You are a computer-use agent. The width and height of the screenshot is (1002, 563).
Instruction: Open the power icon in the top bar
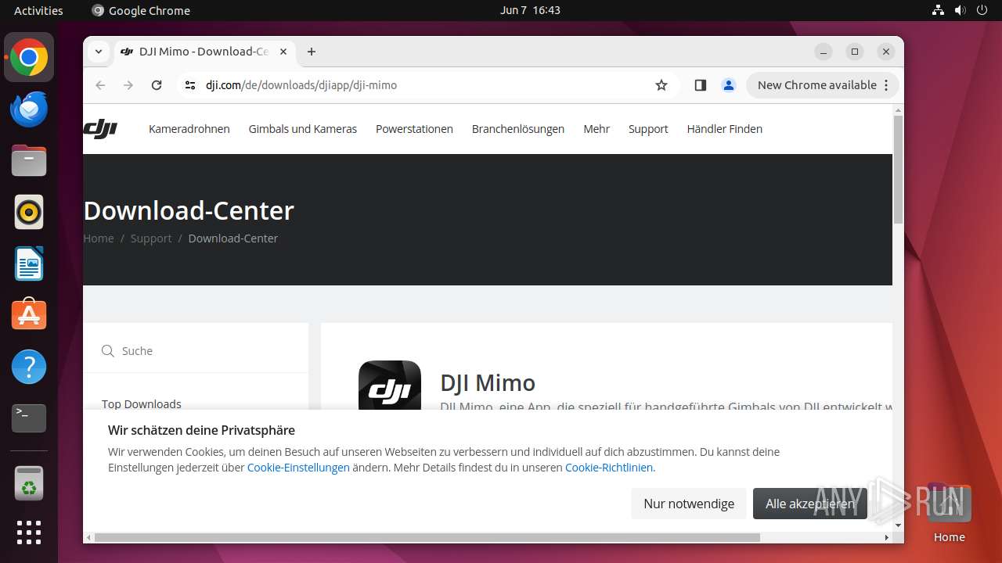(982, 10)
